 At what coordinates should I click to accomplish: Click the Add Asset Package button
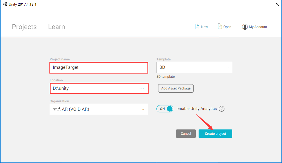(176, 88)
